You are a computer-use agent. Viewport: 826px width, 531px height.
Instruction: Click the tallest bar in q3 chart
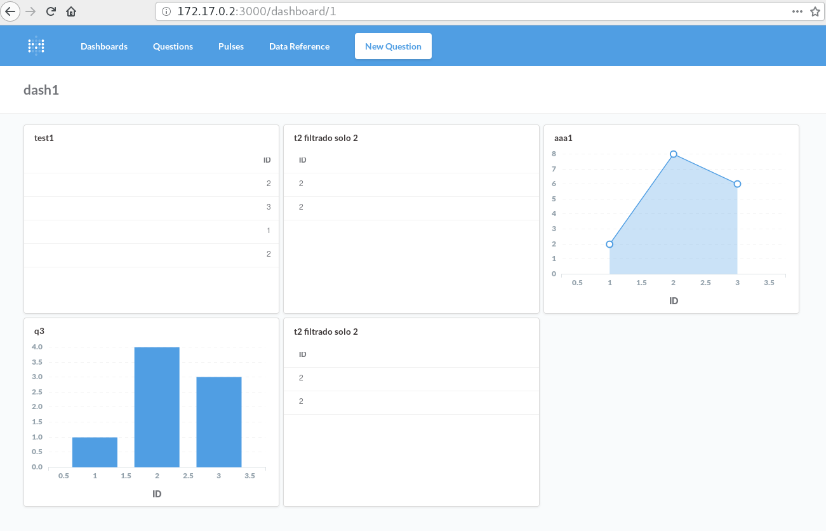[x=157, y=407]
